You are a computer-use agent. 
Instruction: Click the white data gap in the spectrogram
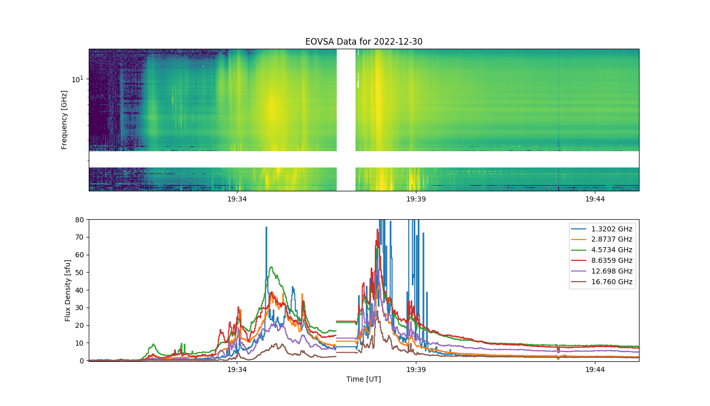click(346, 120)
